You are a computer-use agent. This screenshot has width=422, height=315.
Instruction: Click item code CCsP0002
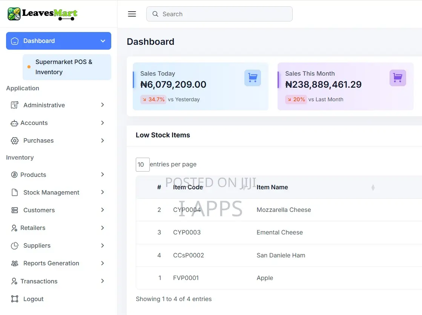[189, 256]
